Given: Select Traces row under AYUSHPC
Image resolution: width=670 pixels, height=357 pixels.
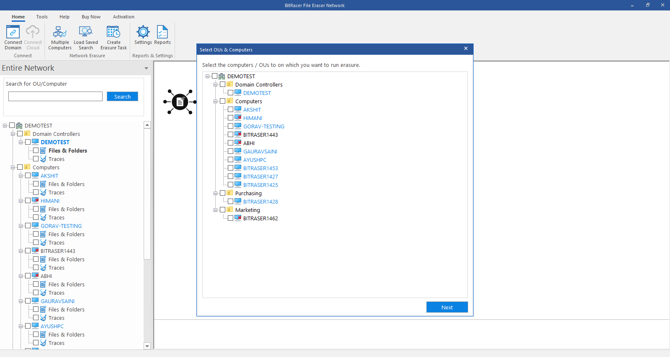Looking at the screenshot, I should [56, 343].
